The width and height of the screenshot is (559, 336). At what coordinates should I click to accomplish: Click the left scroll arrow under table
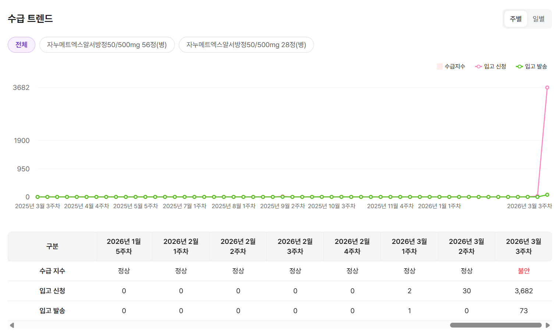point(12,325)
